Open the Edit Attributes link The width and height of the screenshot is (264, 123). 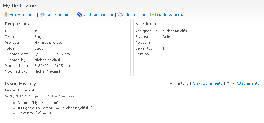pyautogui.click(x=23, y=15)
